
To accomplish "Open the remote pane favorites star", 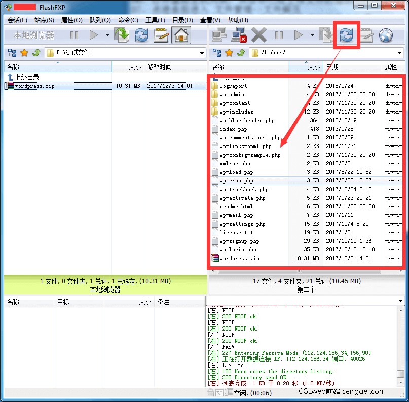I will (x=229, y=53).
